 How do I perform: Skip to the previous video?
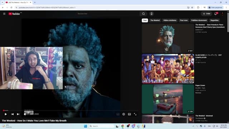pyautogui.click(x=12, y=114)
